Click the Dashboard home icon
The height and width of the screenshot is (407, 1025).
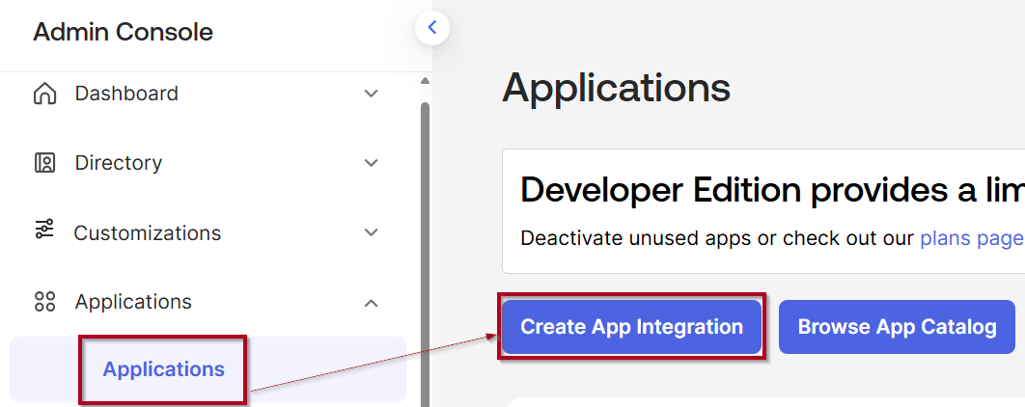44,94
